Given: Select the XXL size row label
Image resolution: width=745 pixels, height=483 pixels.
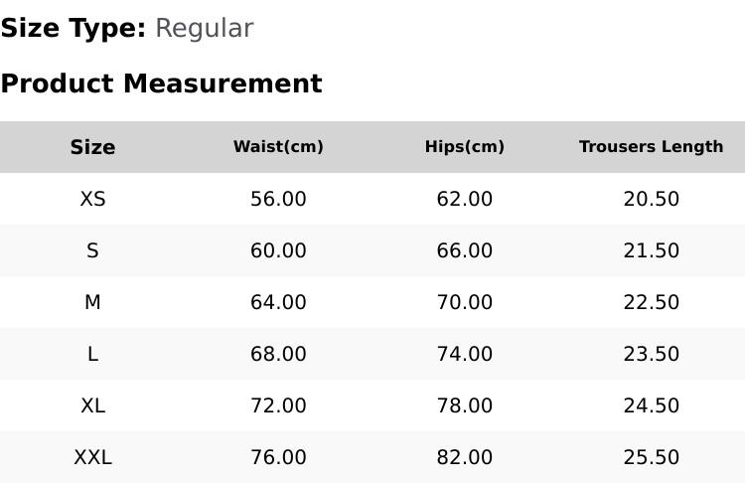Looking at the screenshot, I should click(x=92, y=457).
